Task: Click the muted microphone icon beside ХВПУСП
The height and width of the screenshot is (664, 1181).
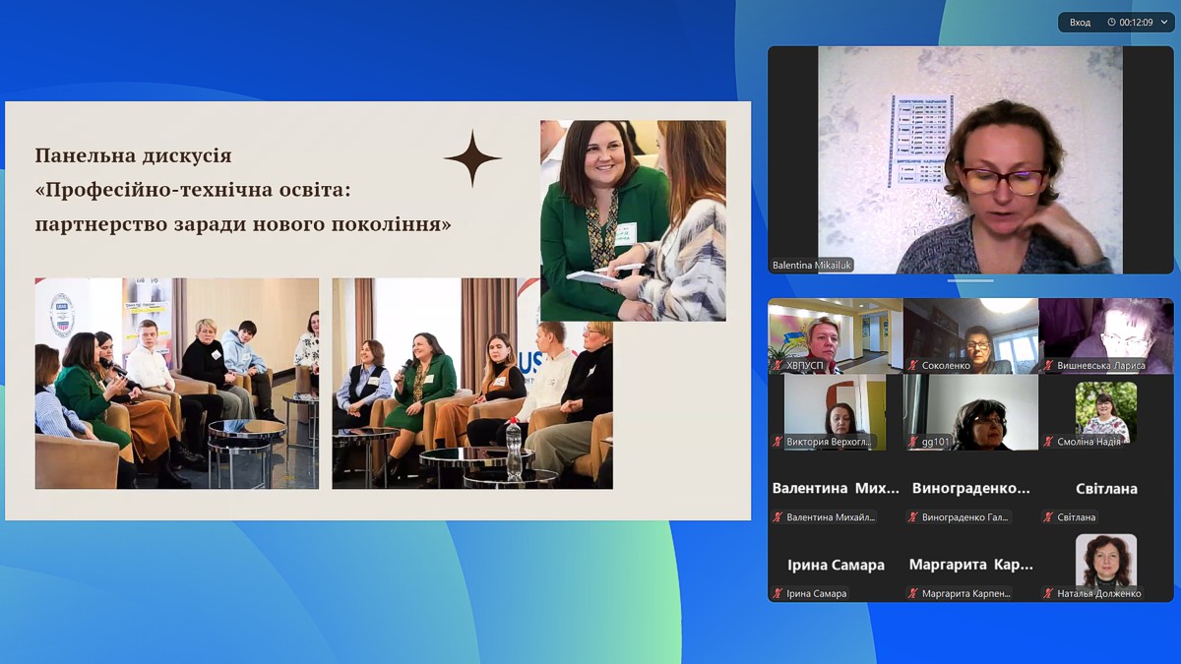Action: tap(777, 366)
